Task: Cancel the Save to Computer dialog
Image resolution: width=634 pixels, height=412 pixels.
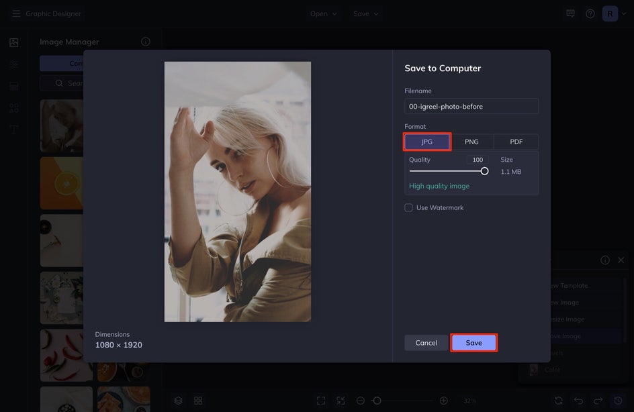Action: coord(426,342)
